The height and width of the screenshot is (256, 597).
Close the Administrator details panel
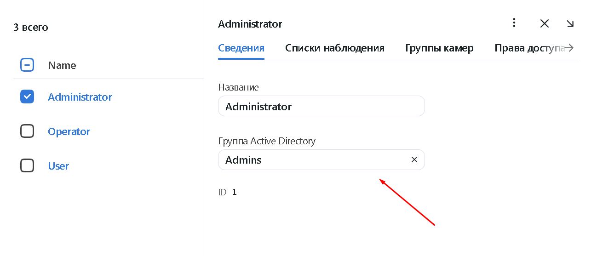coord(545,23)
